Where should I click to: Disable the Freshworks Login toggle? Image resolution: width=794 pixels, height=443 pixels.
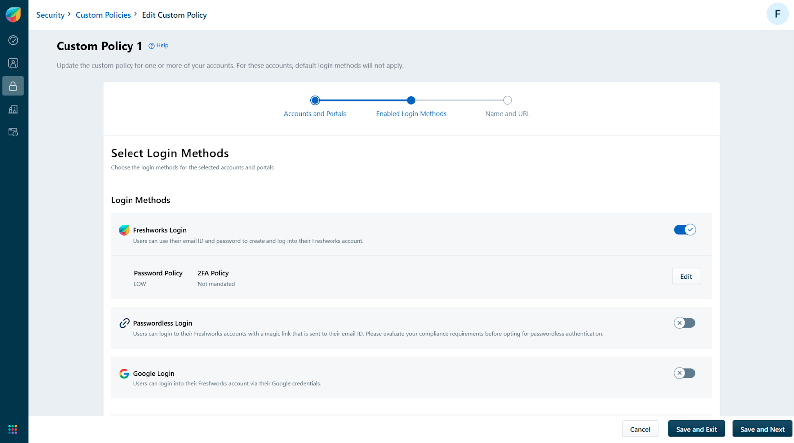point(685,230)
